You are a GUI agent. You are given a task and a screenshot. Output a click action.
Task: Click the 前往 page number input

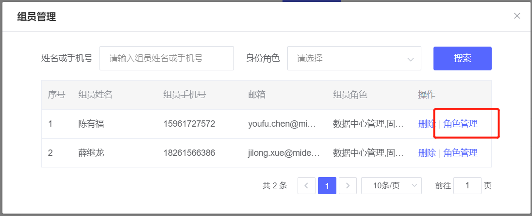467,185
